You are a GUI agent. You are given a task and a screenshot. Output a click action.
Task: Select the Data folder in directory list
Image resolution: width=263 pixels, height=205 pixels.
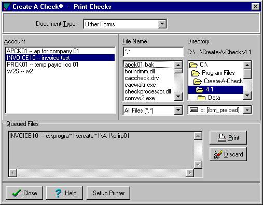coord(209,98)
